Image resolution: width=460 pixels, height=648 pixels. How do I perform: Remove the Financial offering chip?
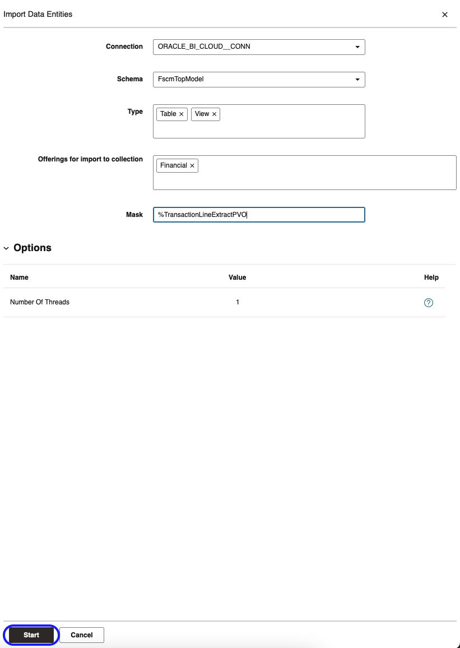click(x=192, y=165)
